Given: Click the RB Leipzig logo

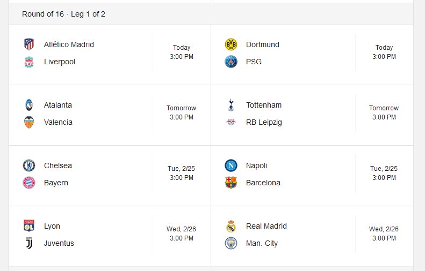Looking at the screenshot, I should click(231, 122).
